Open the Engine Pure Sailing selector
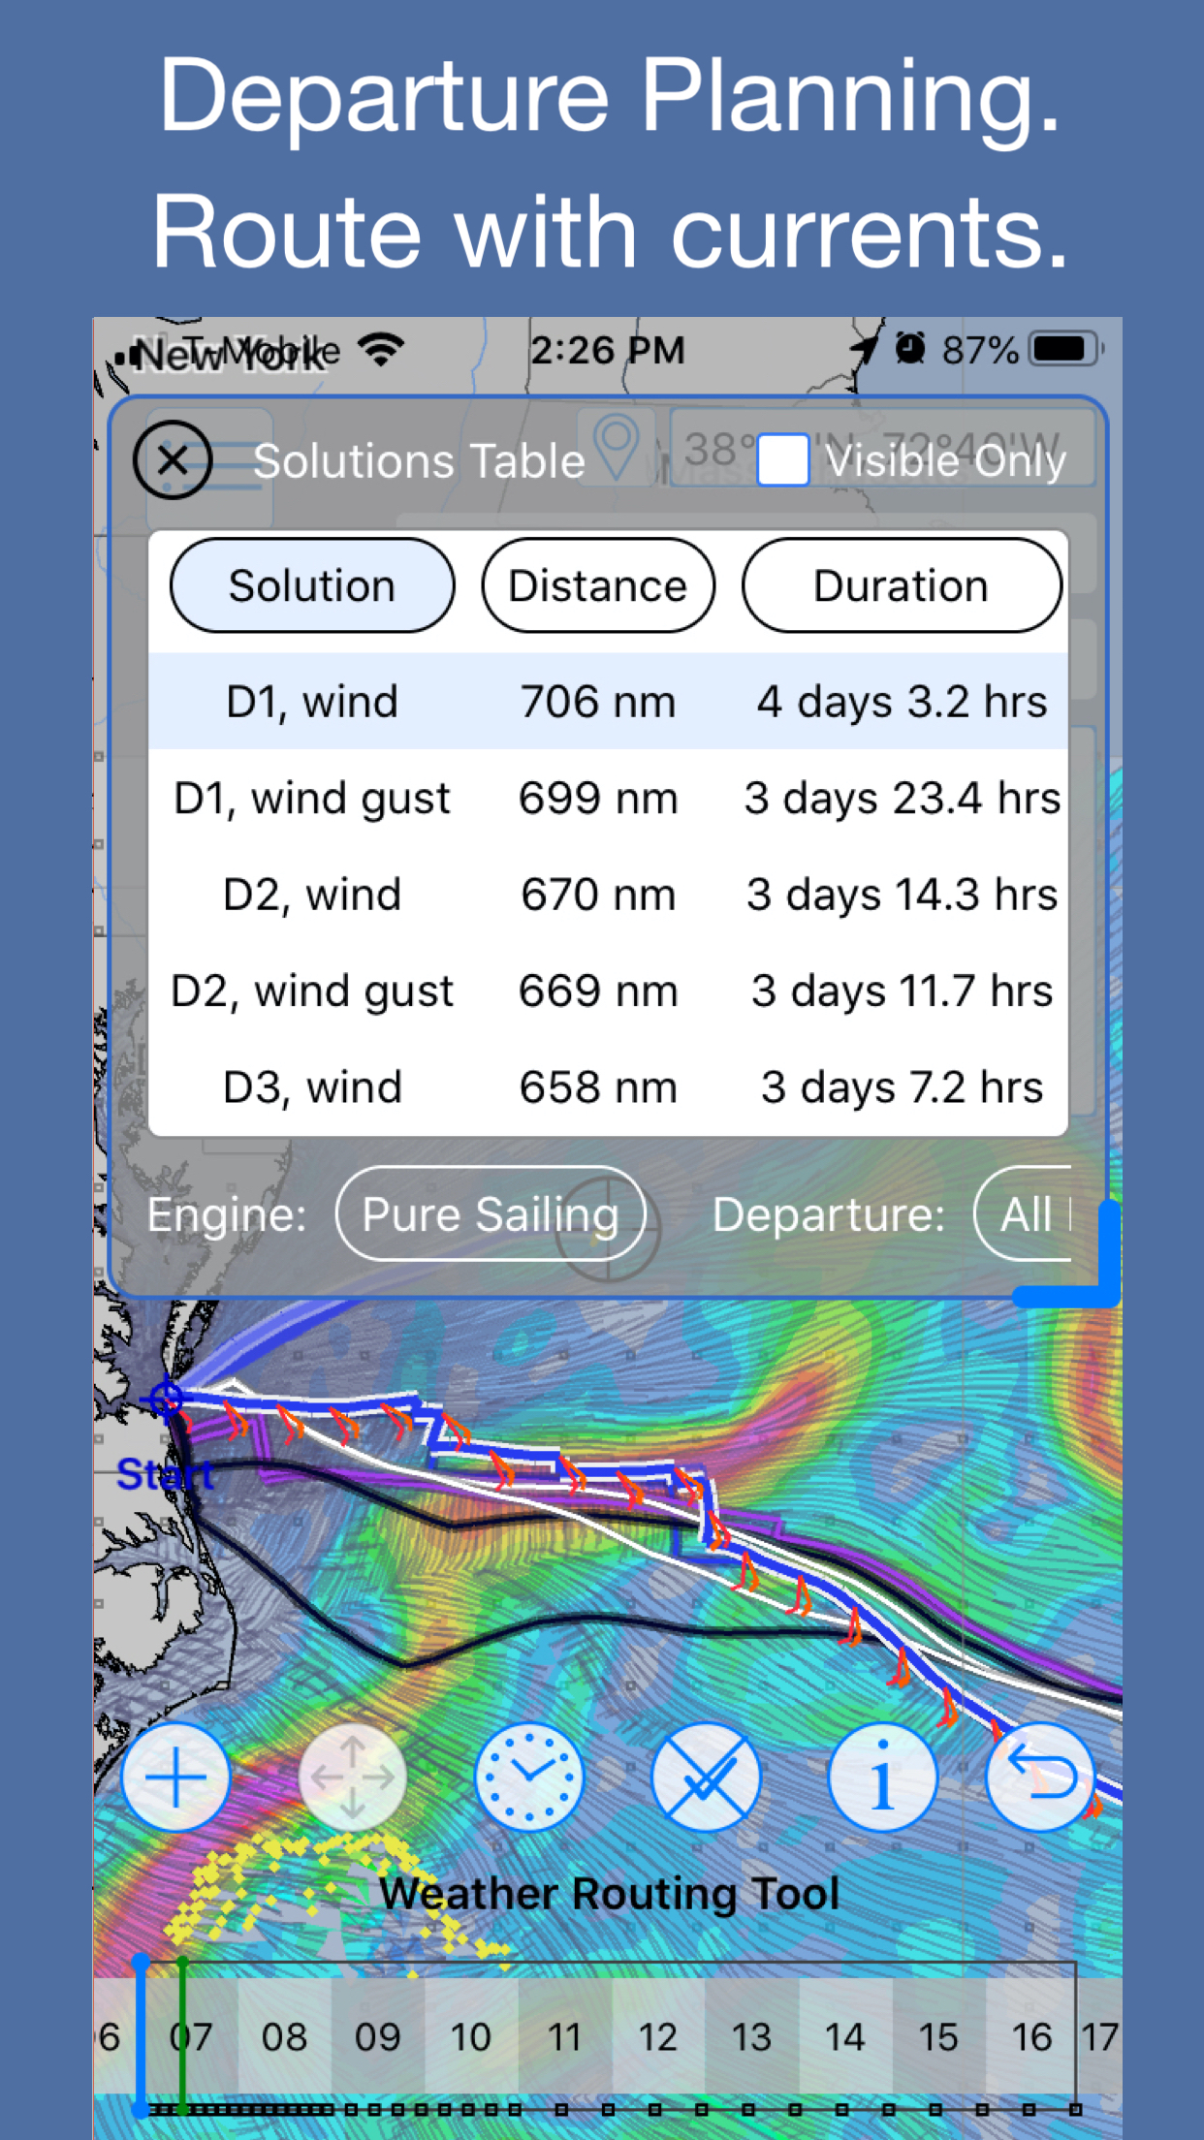1204x2140 pixels. click(491, 1214)
